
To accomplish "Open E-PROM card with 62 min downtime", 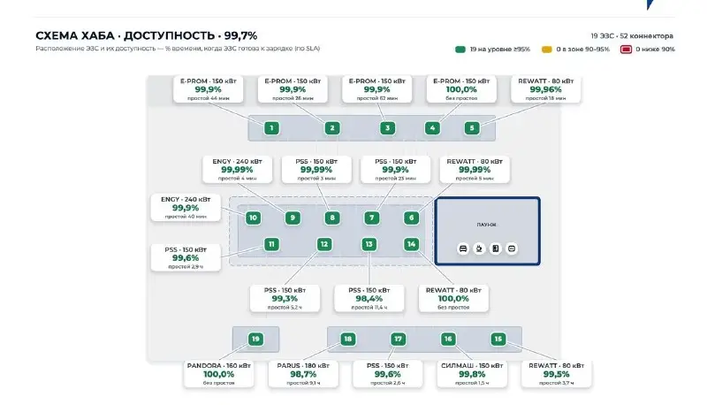I will click(x=377, y=89).
